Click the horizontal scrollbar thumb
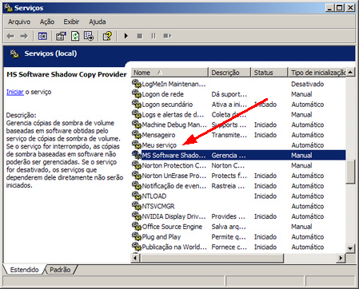This screenshot has width=359, height=289. coord(212,258)
